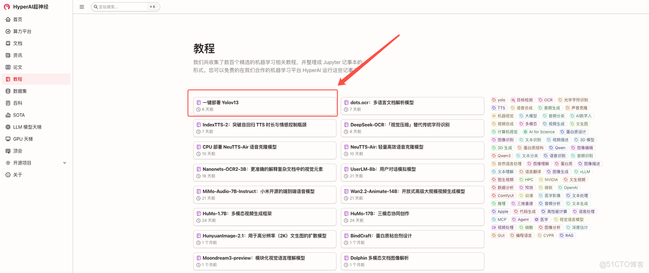Image resolution: width=649 pixels, height=273 pixels.
Task: Click the Apple tag
Action: pos(500,212)
